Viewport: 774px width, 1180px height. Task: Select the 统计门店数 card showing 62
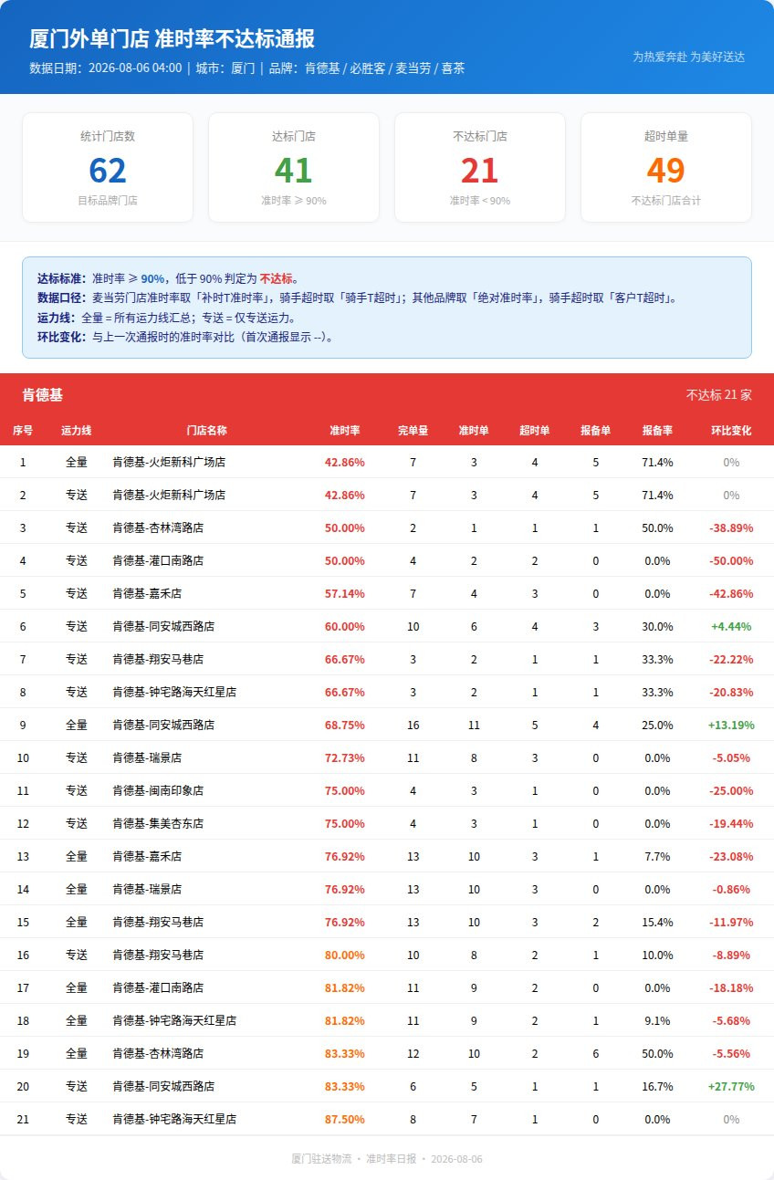[108, 167]
